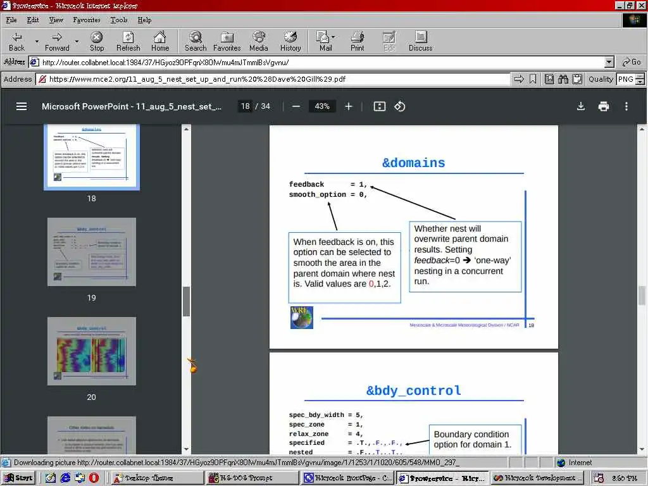Select page 20 thumbnail
Image resolution: width=648 pixels, height=486 pixels.
[91, 351]
